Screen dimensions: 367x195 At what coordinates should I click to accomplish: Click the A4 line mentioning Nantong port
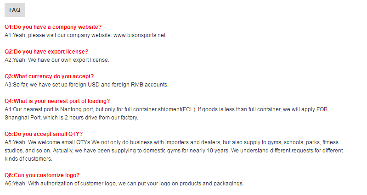click(x=166, y=109)
